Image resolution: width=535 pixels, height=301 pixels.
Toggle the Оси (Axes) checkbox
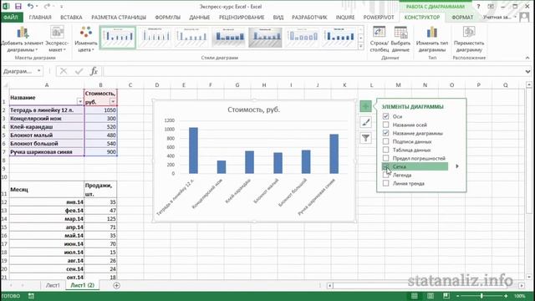385,116
